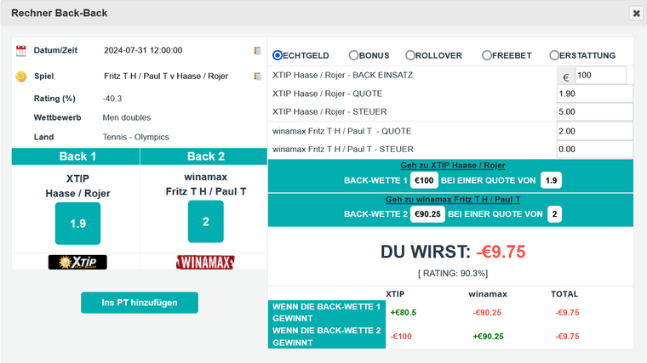Click WENN DIE BACK-WETTE 1 GEWINNT row label

click(x=327, y=312)
